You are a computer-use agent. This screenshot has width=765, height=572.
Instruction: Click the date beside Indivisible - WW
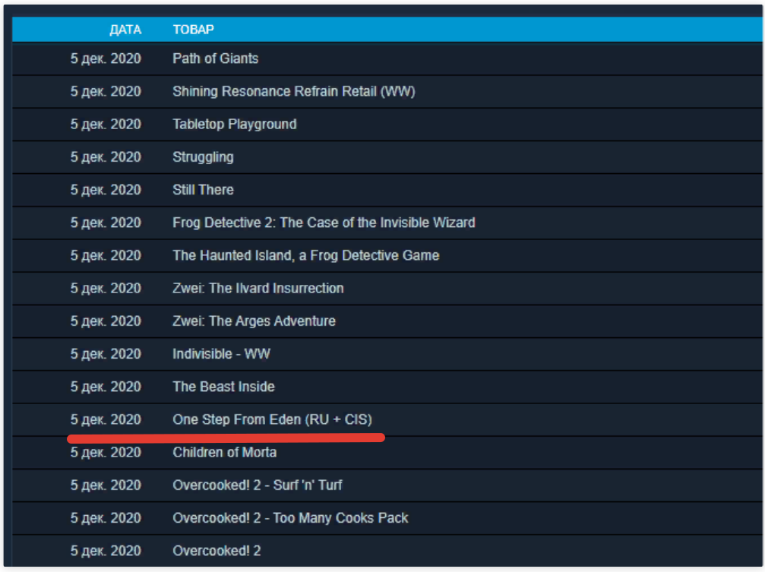(106, 354)
